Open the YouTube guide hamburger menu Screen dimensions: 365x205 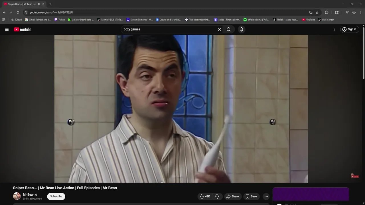[x=7, y=29]
